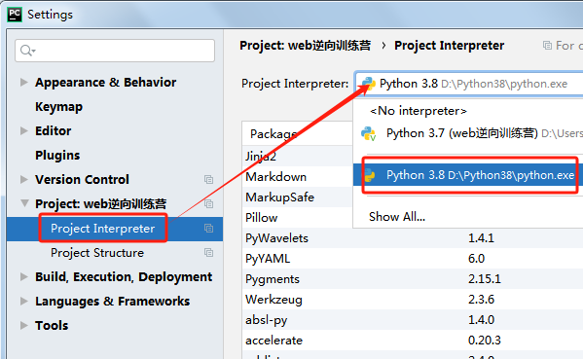583x359 pixels.
Task: Click inside the settings search field
Action: tap(115, 51)
